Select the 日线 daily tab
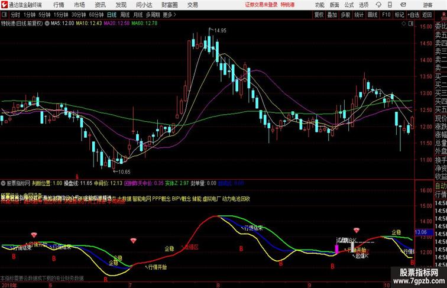447x288 pixels. tap(112, 15)
